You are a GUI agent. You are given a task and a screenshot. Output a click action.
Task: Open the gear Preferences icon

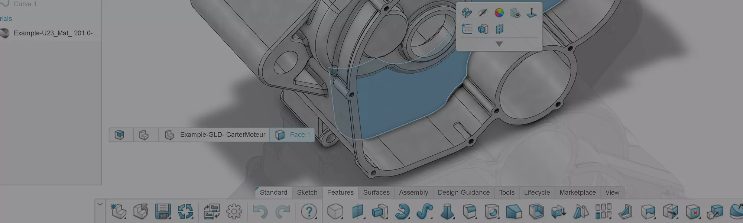[234, 211]
